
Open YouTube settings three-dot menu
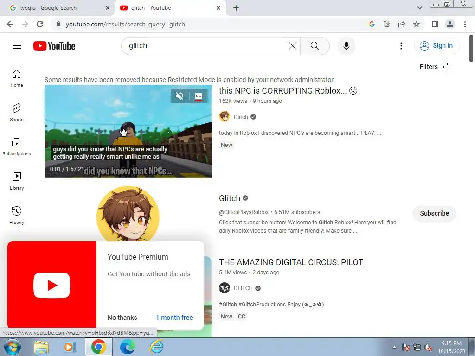pos(401,46)
